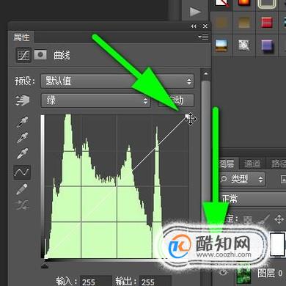Screen dimensions: 286x286
Task: Open the 属性 panel flyout menu
Action: [203, 37]
